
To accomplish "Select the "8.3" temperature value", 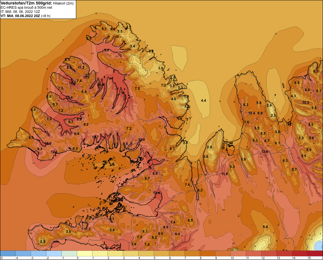I will [200, 190].
